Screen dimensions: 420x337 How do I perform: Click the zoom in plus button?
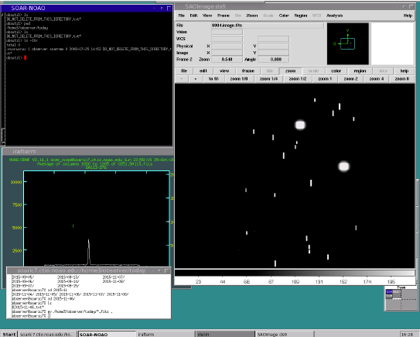pyautogui.click(x=195, y=79)
